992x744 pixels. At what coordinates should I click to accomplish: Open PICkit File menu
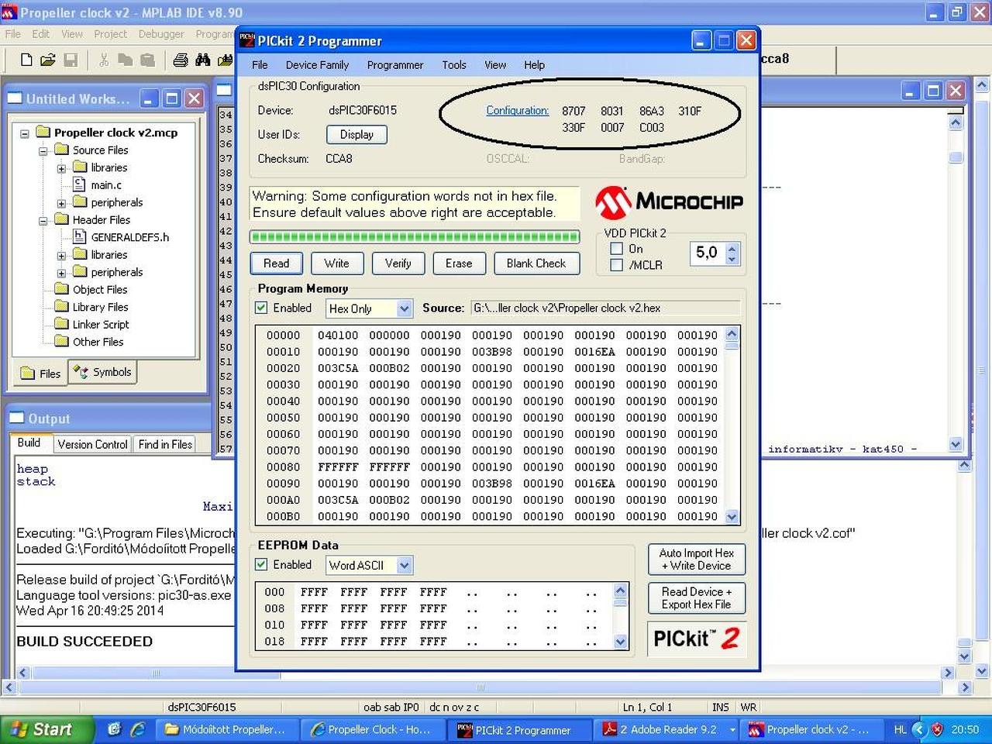tap(260, 65)
